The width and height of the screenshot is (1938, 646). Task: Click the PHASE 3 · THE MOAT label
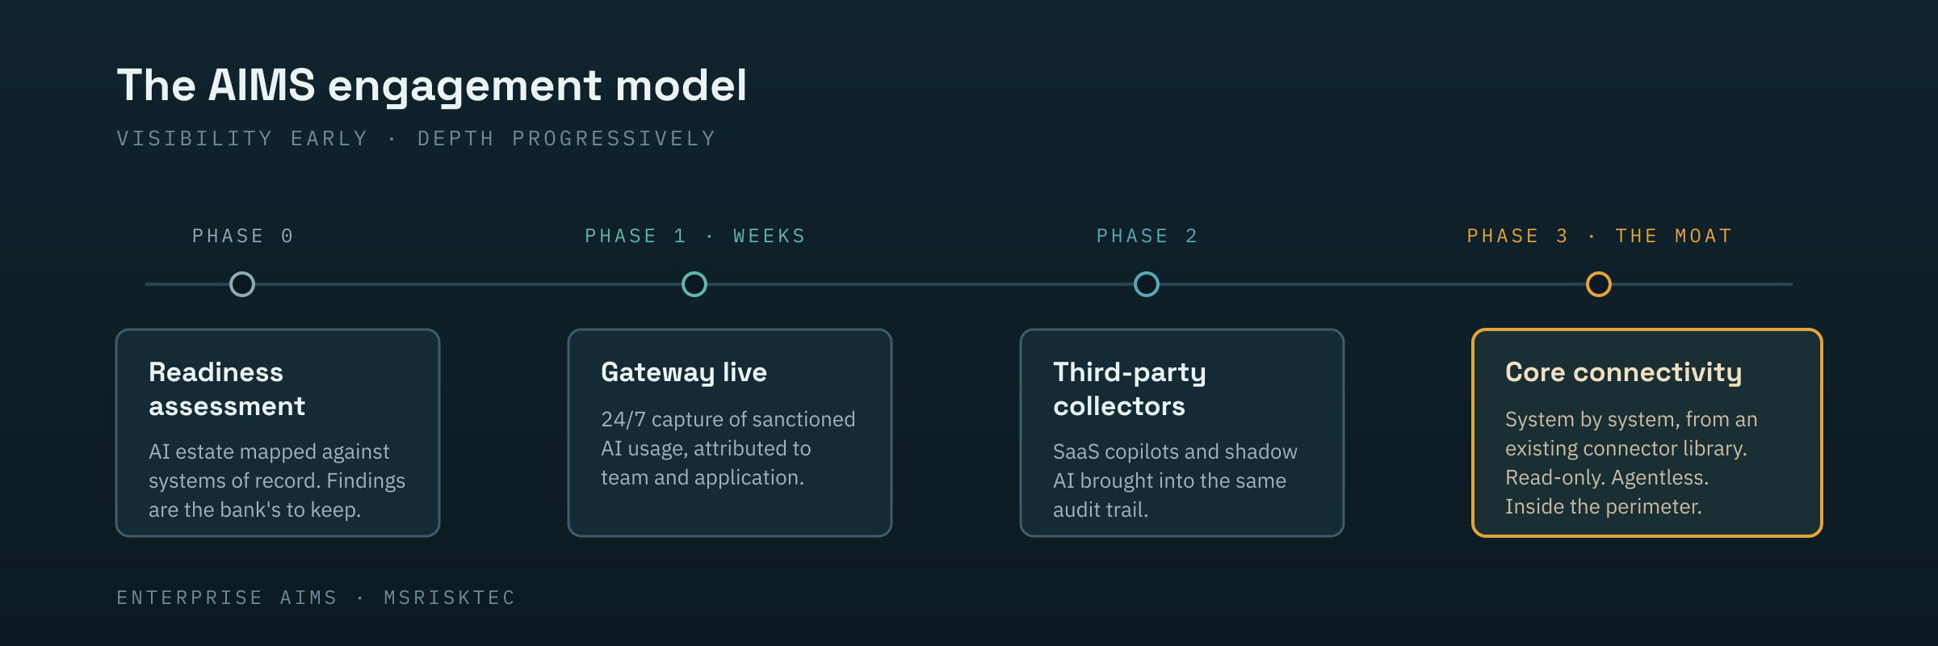pos(1599,236)
